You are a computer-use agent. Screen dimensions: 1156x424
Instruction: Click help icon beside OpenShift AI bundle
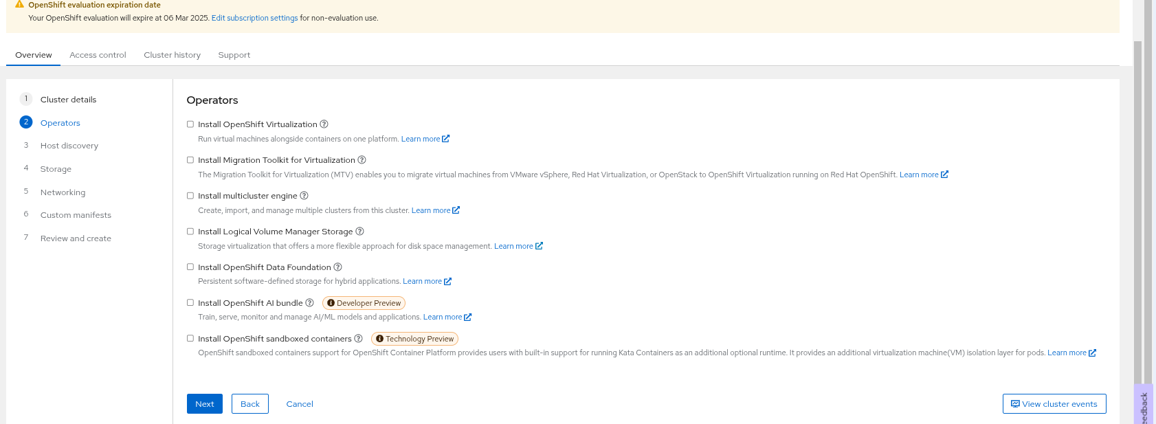pyautogui.click(x=309, y=303)
